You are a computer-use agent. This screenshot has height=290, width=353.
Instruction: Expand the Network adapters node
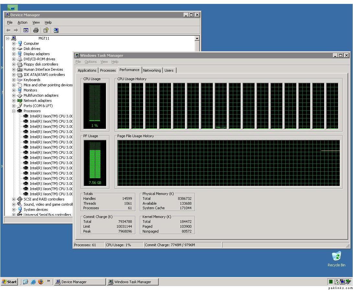pos(14,101)
